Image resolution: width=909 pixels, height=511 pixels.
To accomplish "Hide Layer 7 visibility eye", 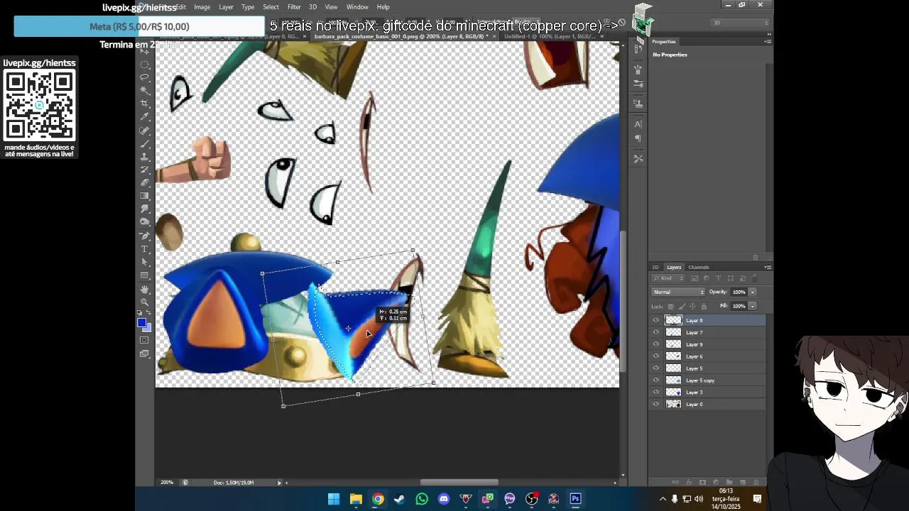I will coord(656,332).
